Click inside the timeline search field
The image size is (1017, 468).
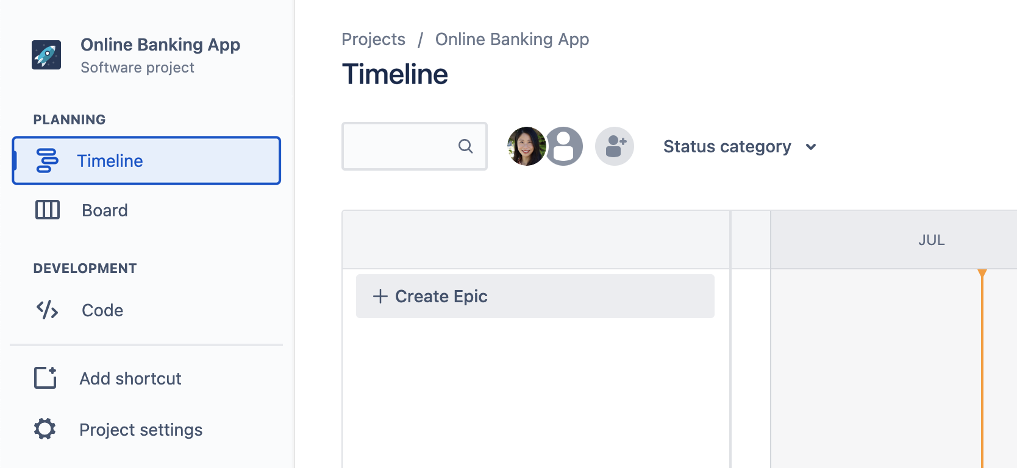pyautogui.click(x=402, y=146)
